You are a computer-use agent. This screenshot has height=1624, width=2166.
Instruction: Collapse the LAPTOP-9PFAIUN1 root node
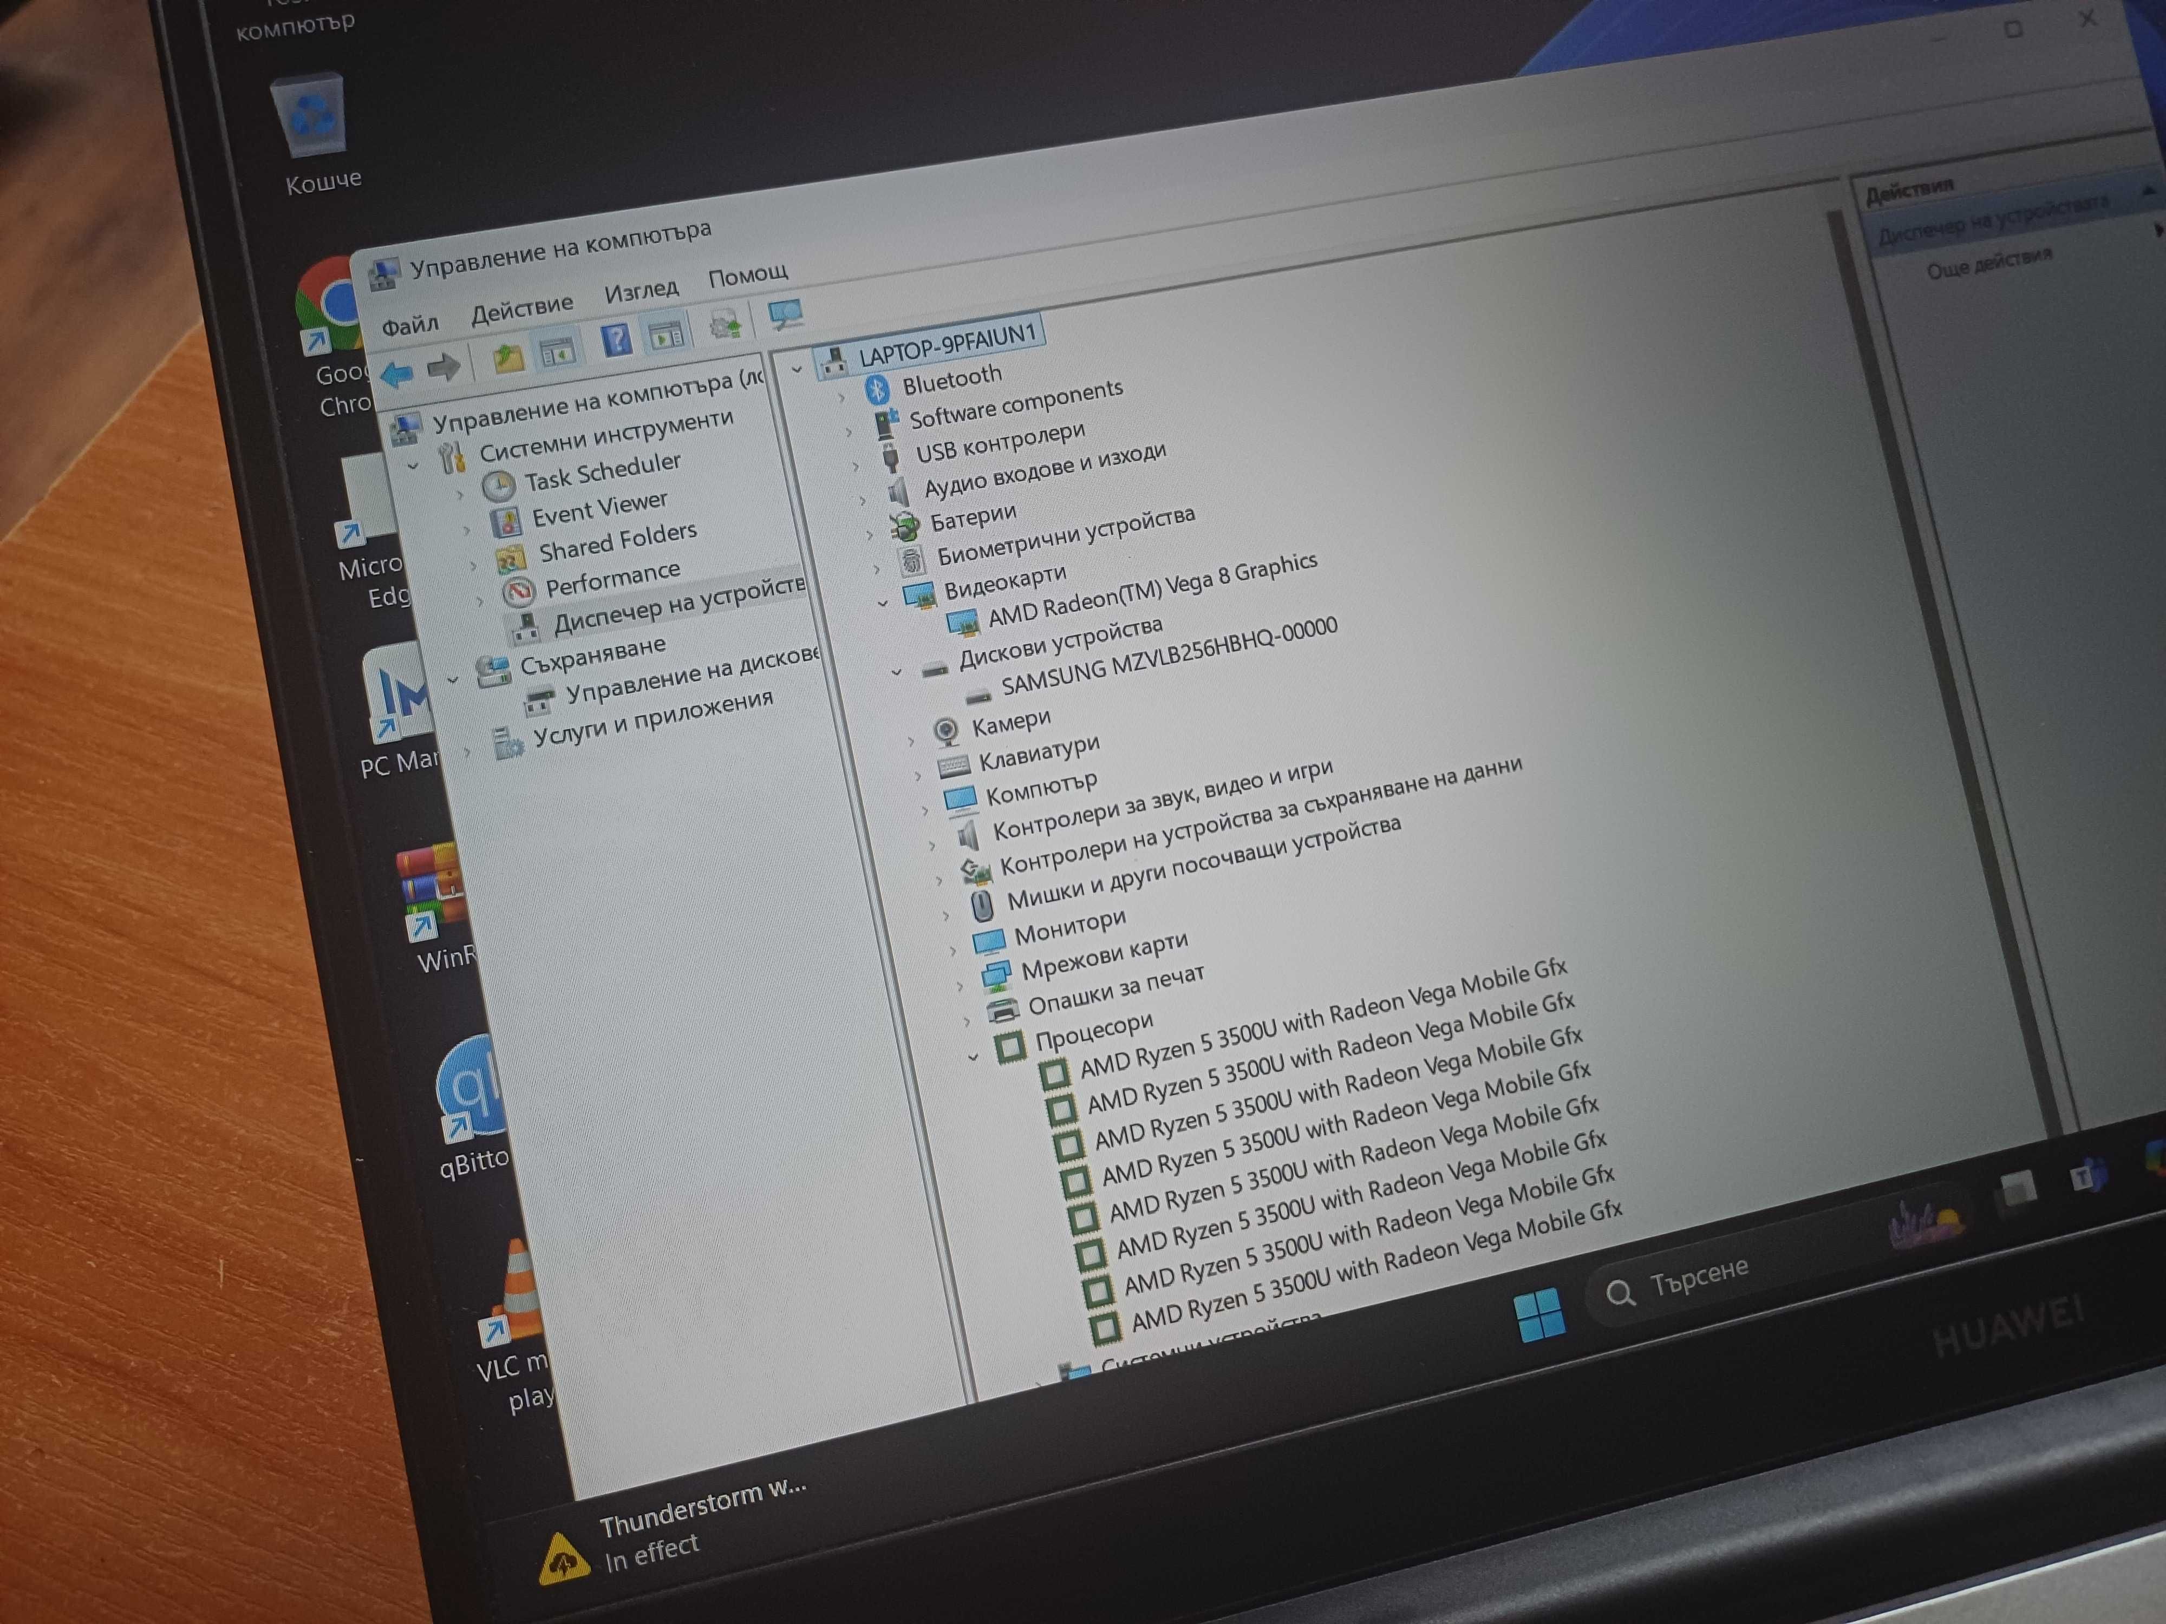click(x=797, y=369)
